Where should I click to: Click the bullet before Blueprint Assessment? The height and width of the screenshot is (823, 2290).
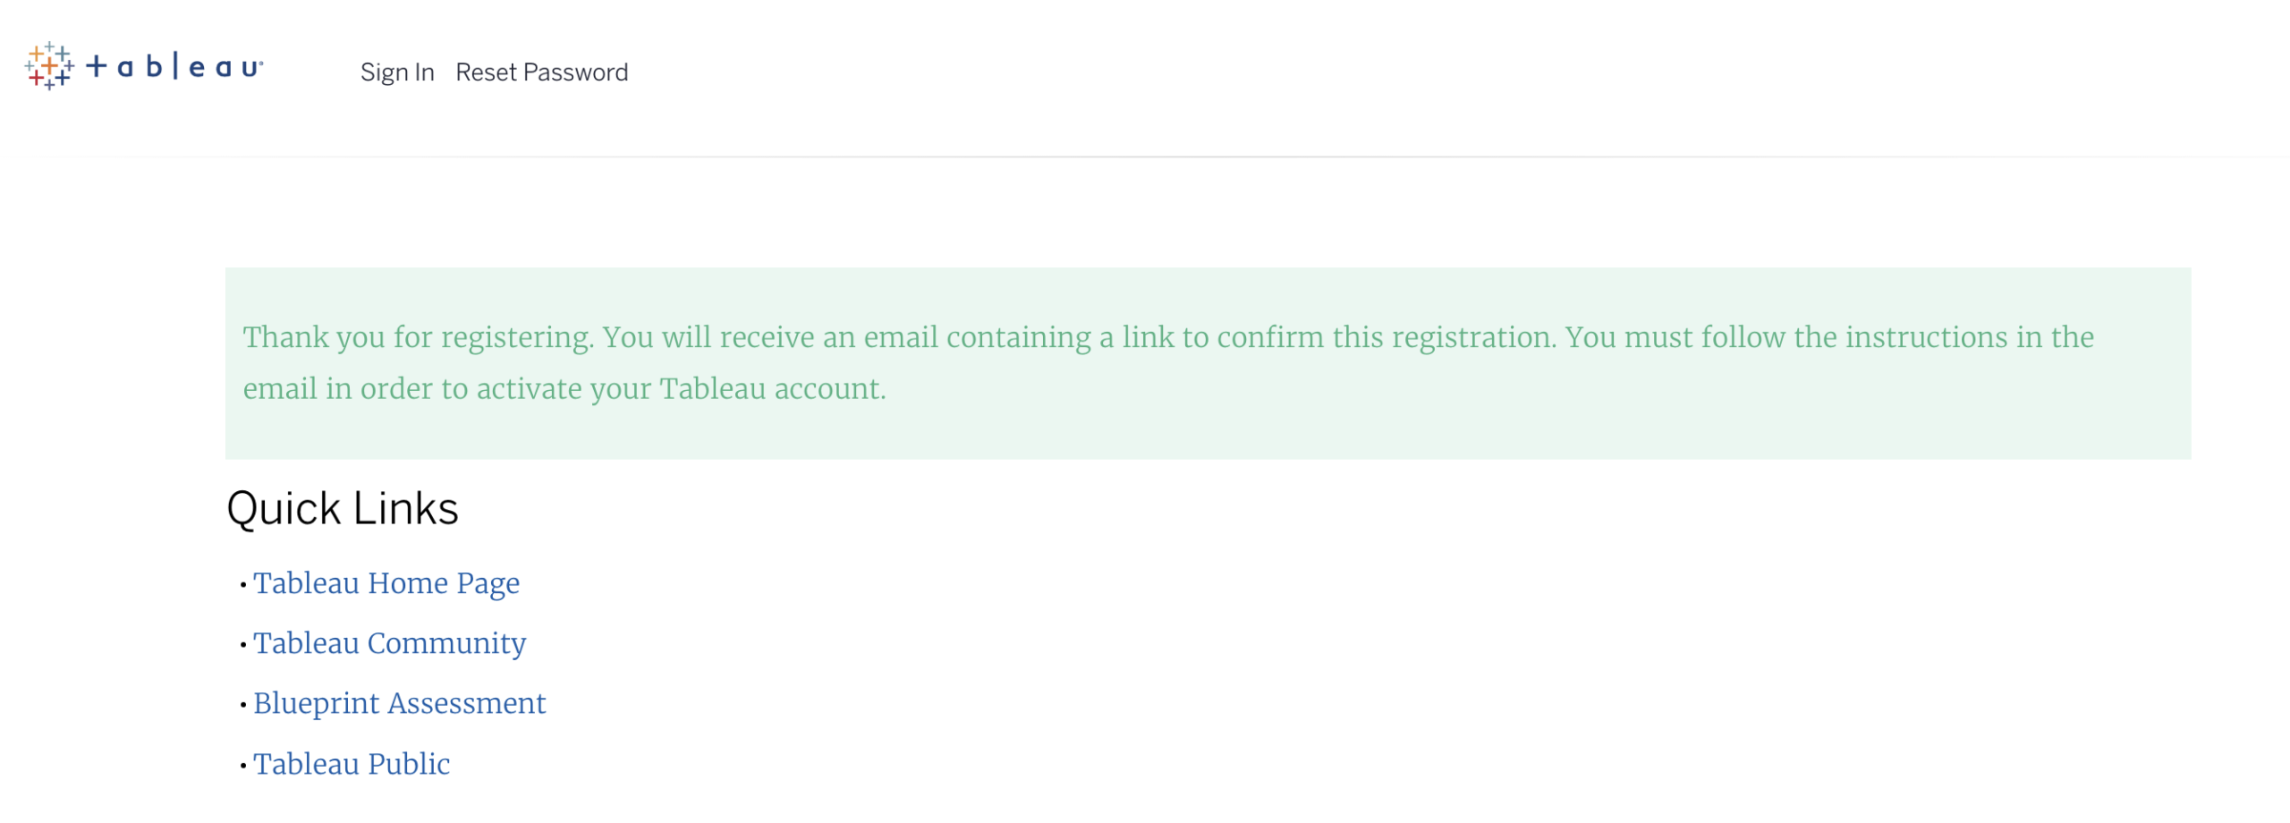pyautogui.click(x=242, y=705)
